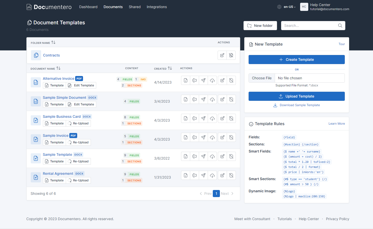Click the Template Rules info circle icon

pos(251,124)
